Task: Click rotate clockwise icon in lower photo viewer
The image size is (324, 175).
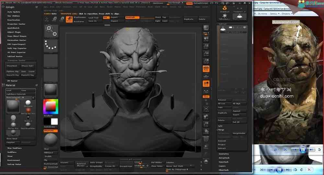Action: (301, 169)
